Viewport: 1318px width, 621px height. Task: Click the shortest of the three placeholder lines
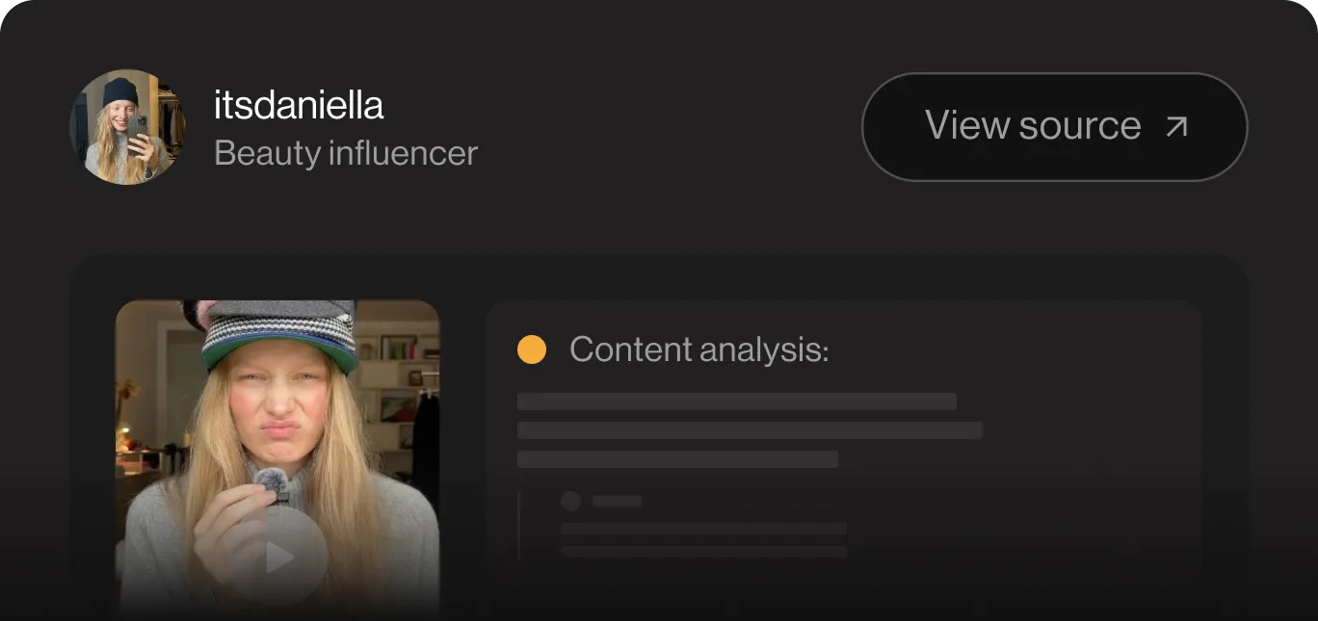(677, 459)
